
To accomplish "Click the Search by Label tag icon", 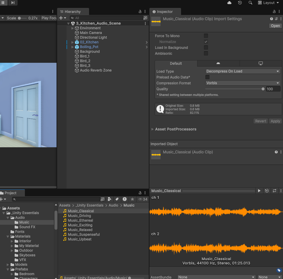I will (117, 199).
